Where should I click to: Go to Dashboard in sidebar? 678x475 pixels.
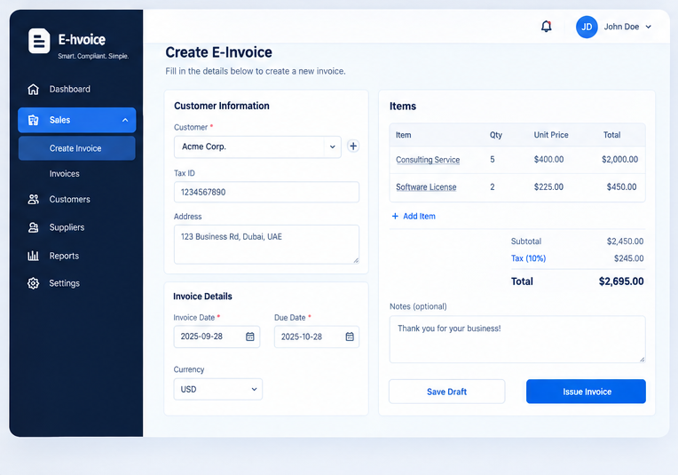69,89
